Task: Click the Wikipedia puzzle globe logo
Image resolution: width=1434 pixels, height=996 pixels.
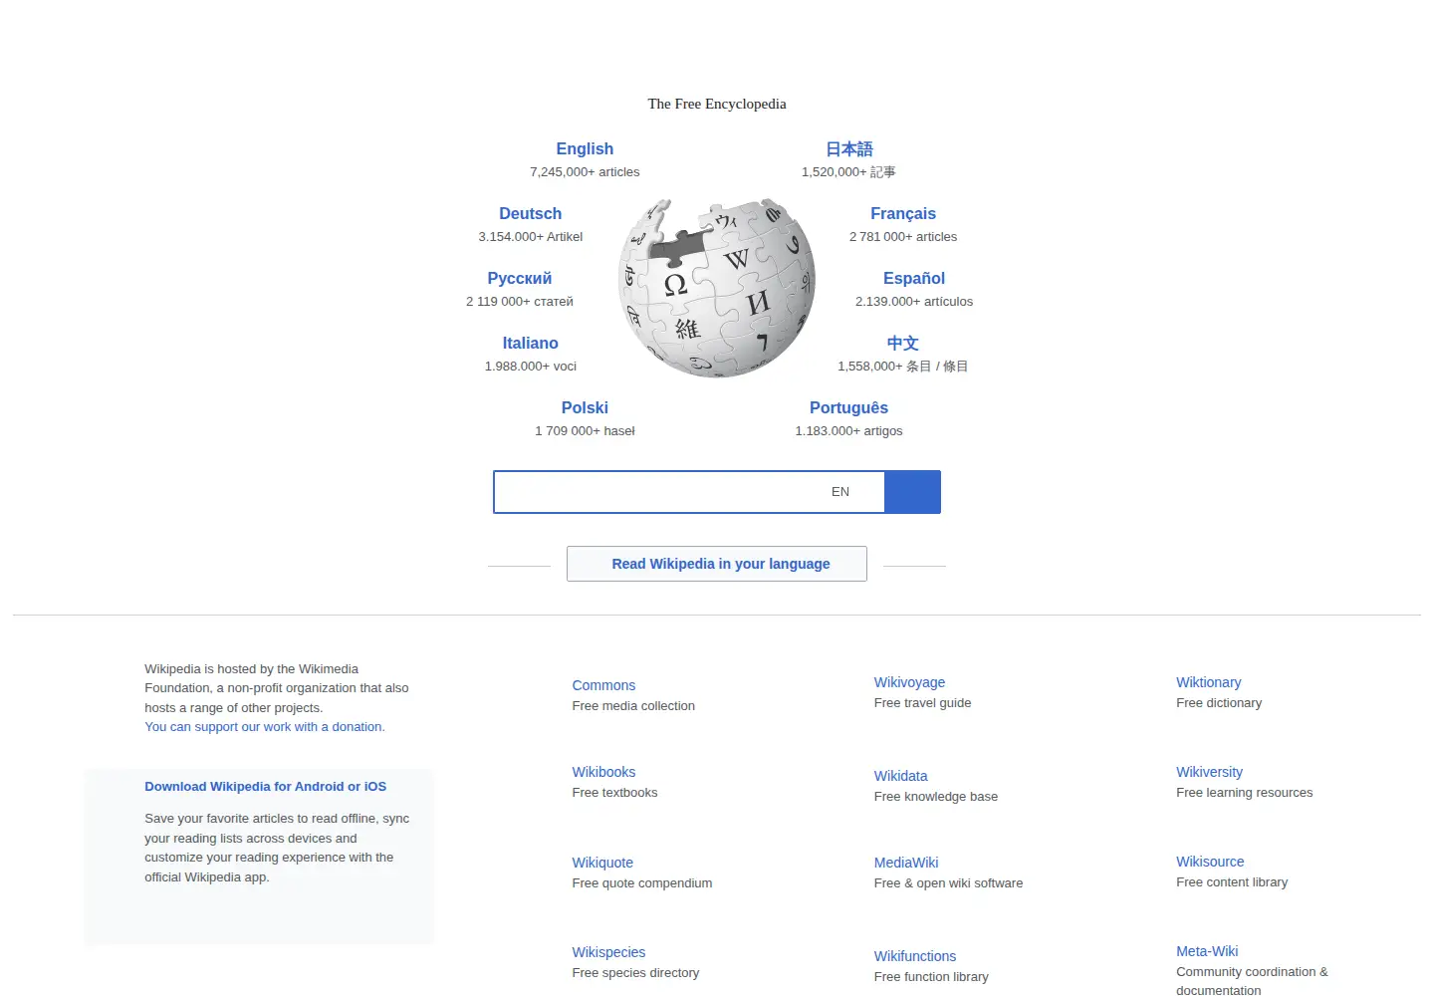Action: (x=717, y=288)
